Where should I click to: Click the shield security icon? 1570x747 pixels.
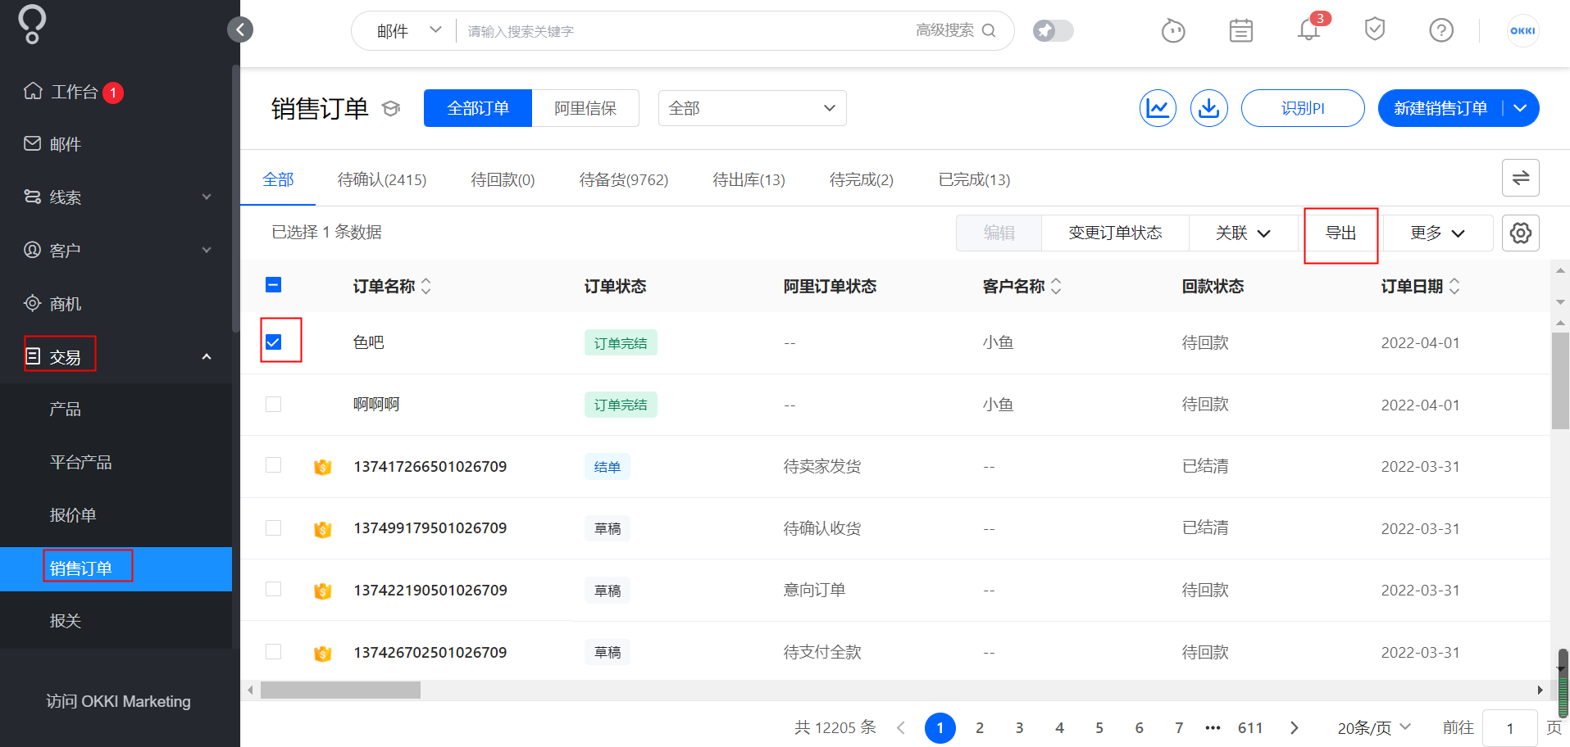(1375, 30)
